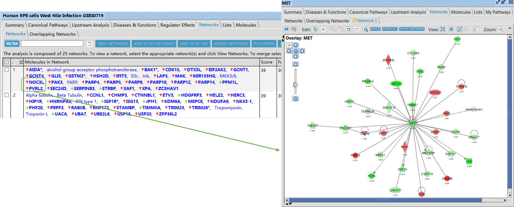Open the My Pathways tab in MET window
Viewport: 514px width, 207px height.
point(498,12)
